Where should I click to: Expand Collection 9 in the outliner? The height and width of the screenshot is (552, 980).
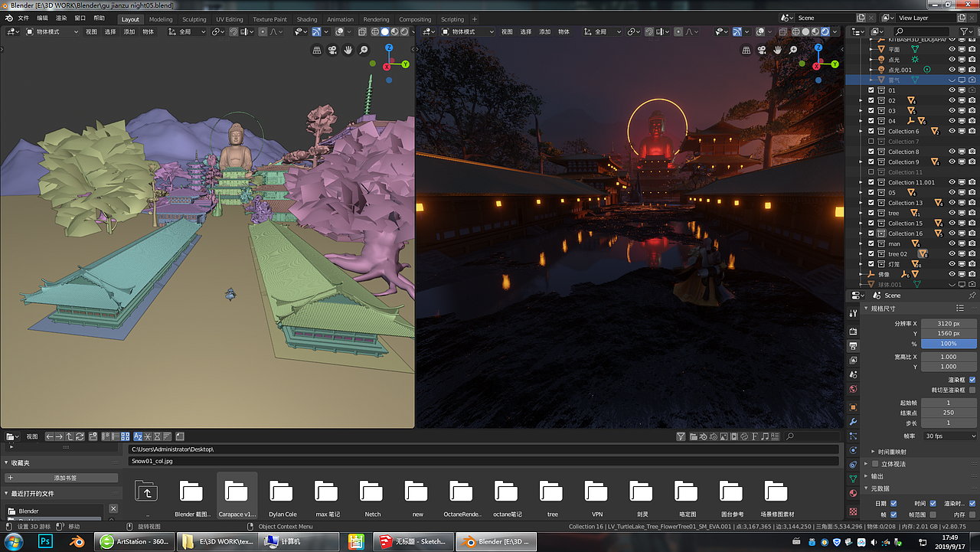tap(861, 162)
